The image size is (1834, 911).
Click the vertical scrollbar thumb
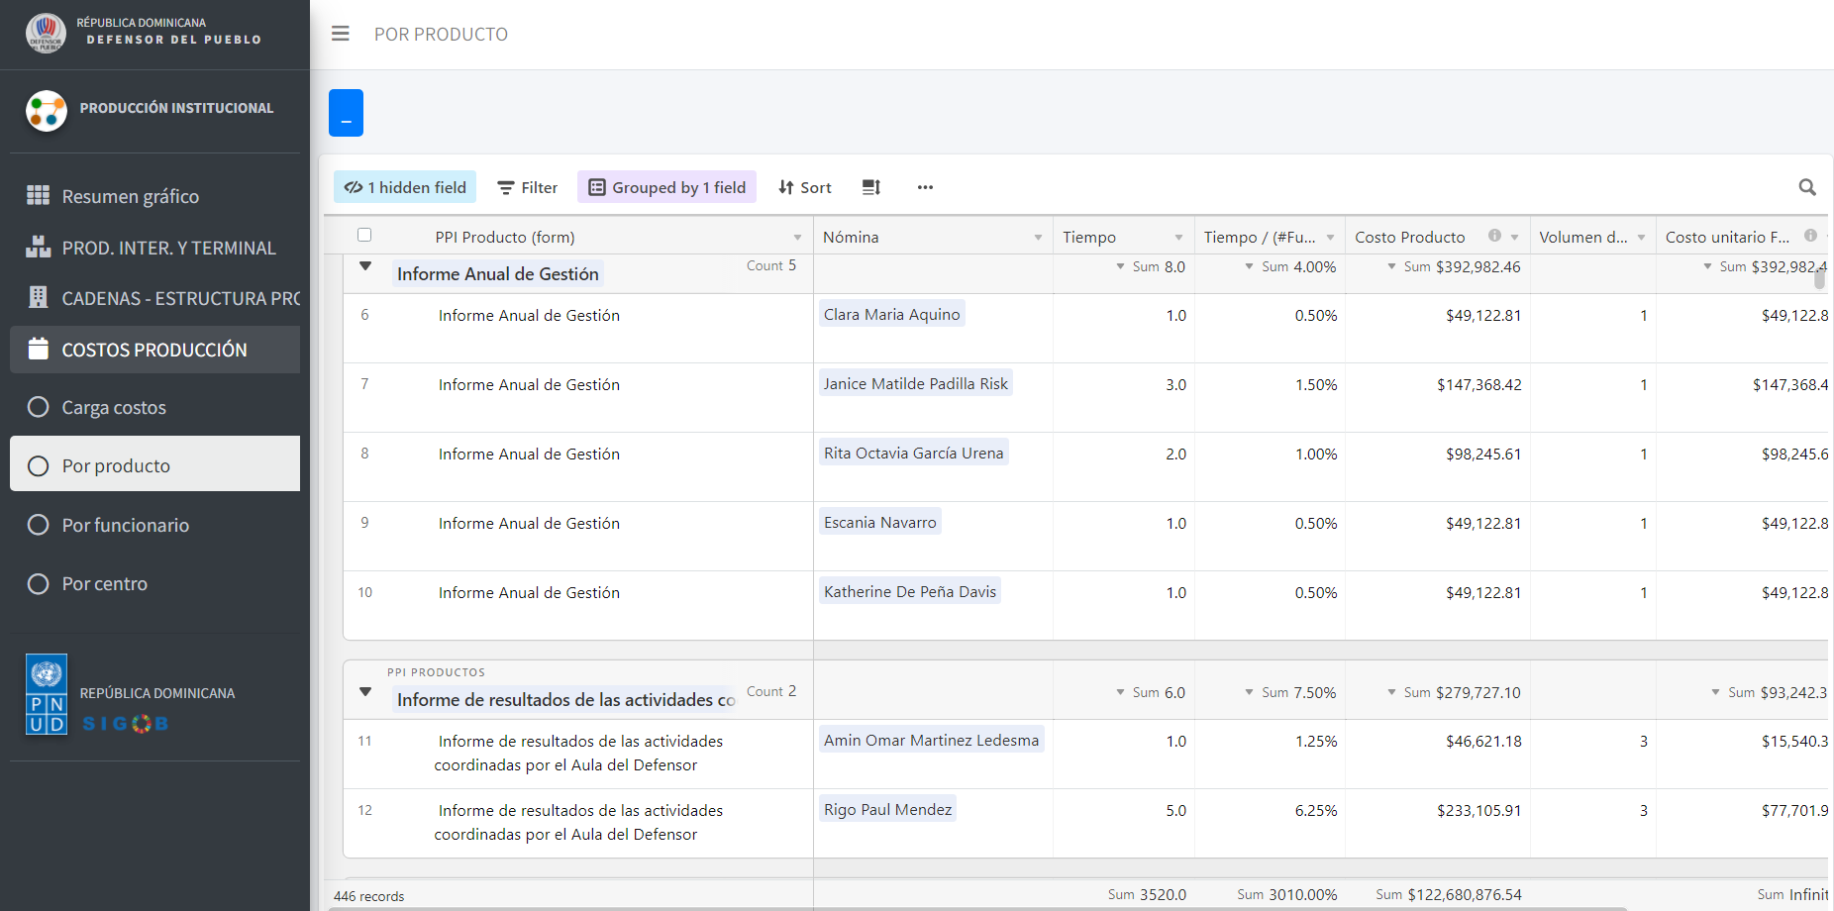(x=1819, y=276)
